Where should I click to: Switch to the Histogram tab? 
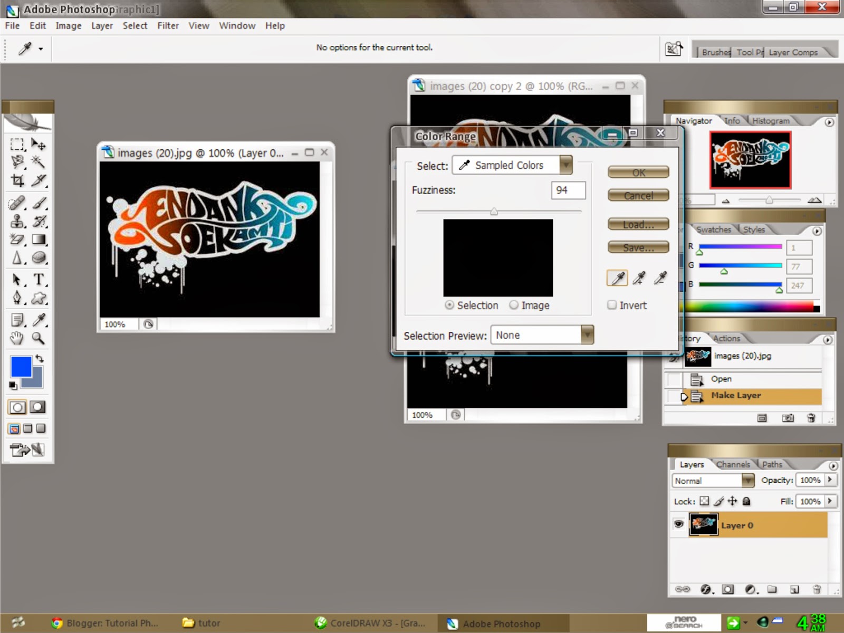pyautogui.click(x=771, y=121)
